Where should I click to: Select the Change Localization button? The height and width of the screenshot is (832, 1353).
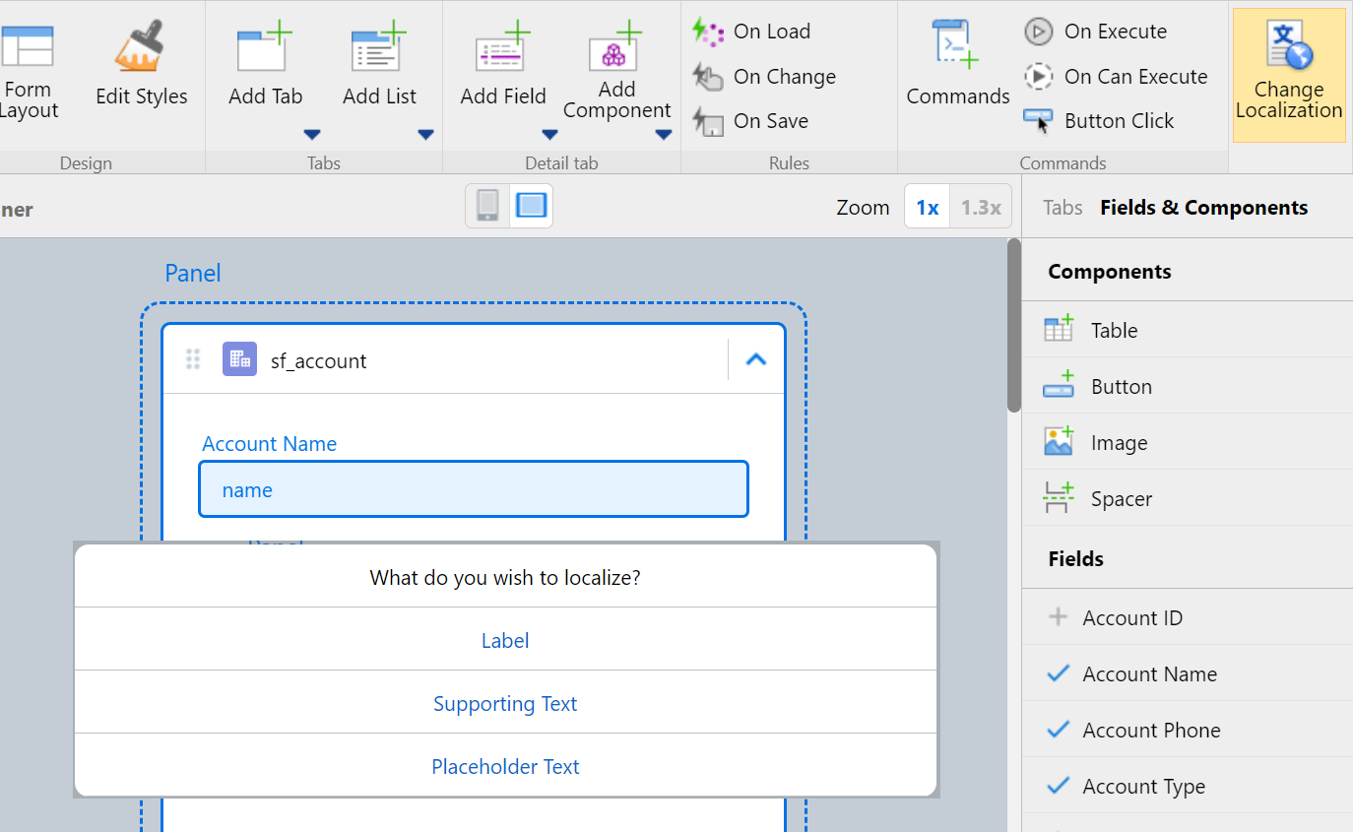(x=1288, y=75)
